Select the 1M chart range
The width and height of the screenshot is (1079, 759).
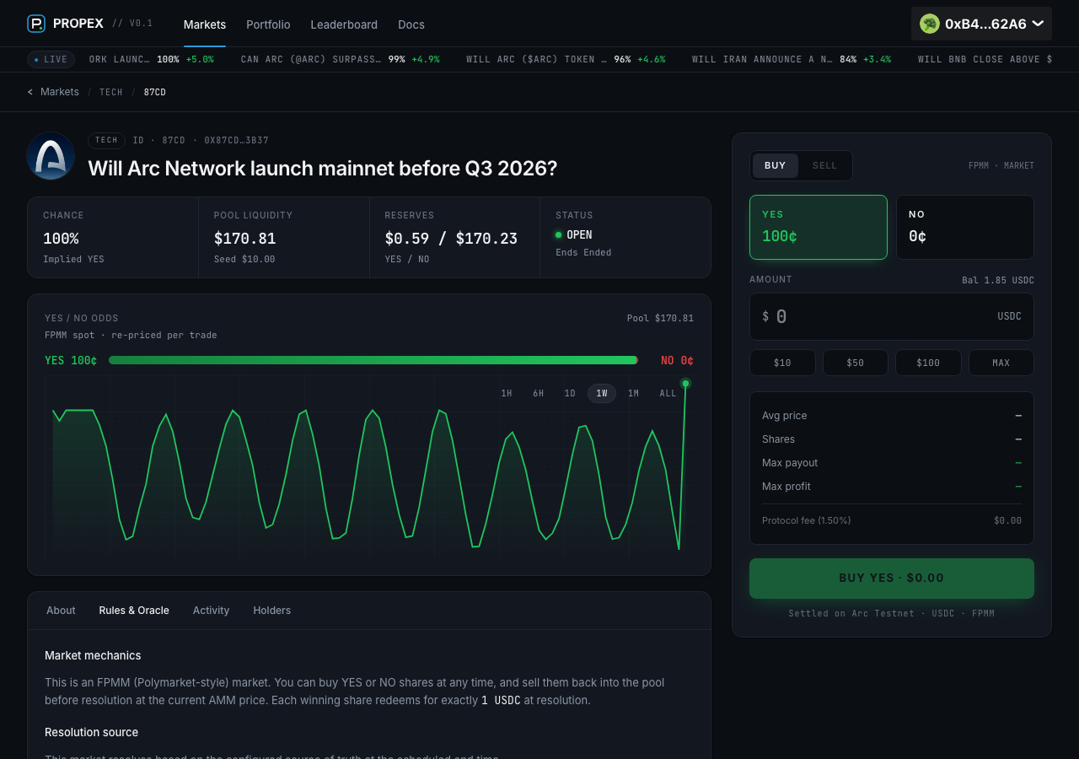click(x=634, y=394)
